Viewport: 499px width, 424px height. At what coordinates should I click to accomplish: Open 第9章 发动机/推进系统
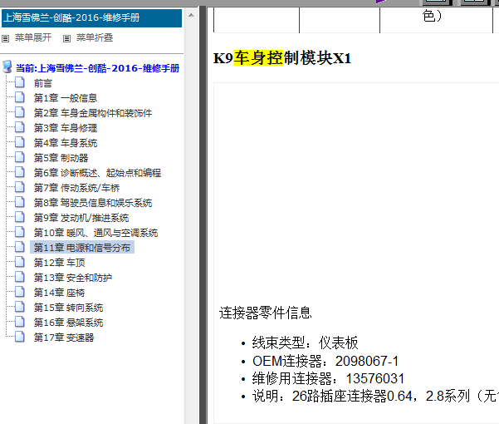click(81, 218)
